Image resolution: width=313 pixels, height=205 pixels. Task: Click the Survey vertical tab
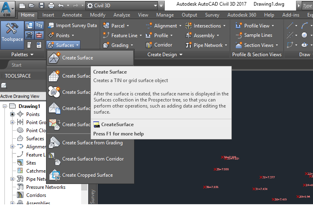point(92,196)
